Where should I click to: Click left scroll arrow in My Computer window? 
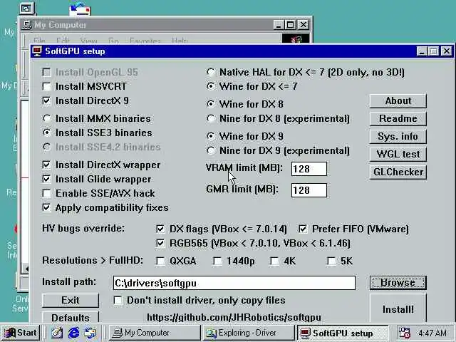point(26,269)
